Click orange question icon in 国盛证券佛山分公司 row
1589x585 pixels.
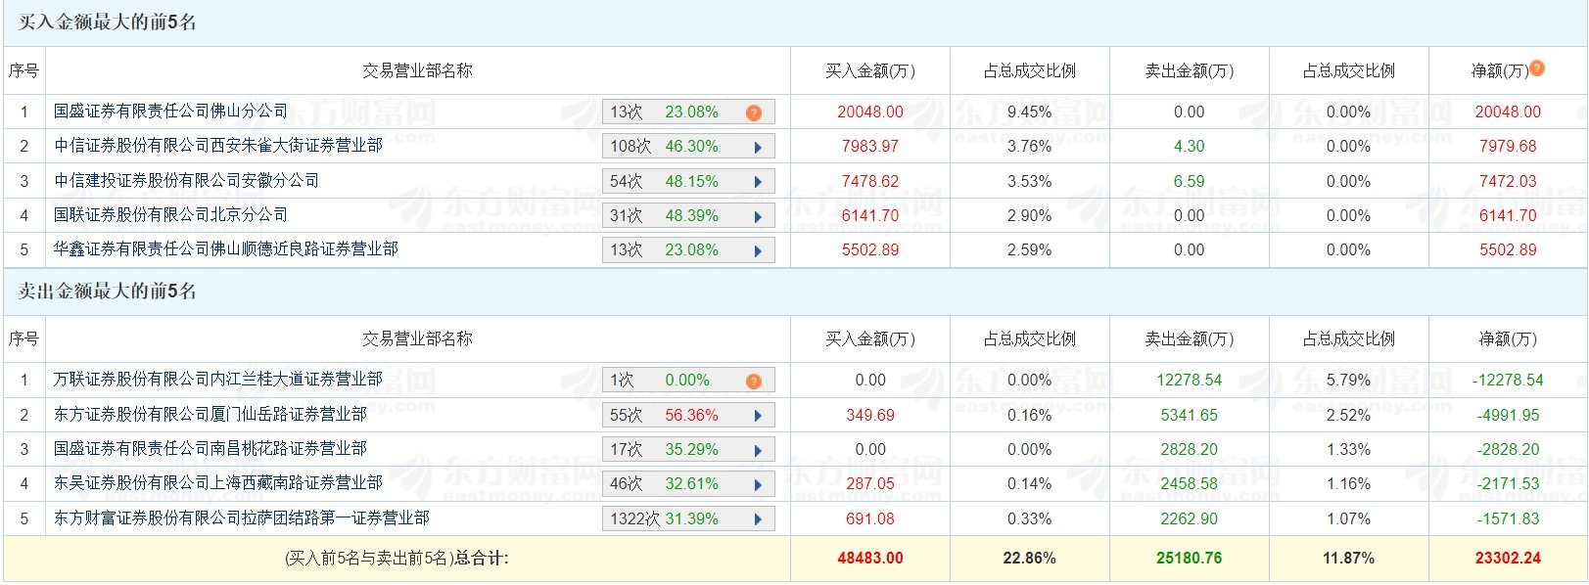754,112
